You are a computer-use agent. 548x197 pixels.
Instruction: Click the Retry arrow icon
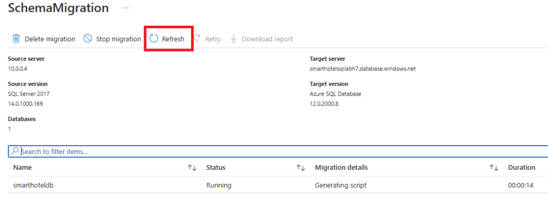(197, 38)
